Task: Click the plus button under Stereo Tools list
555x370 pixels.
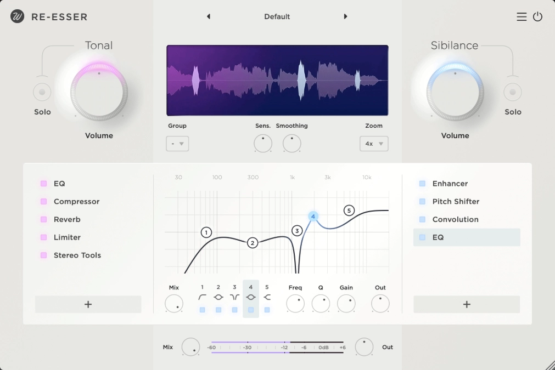Action: tap(88, 304)
